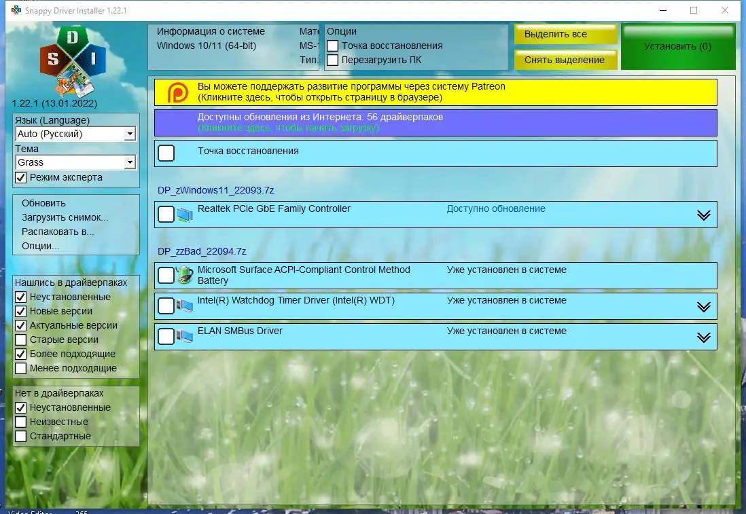
Task: Click ELAN SMBus Driver name text
Action: tap(240, 331)
